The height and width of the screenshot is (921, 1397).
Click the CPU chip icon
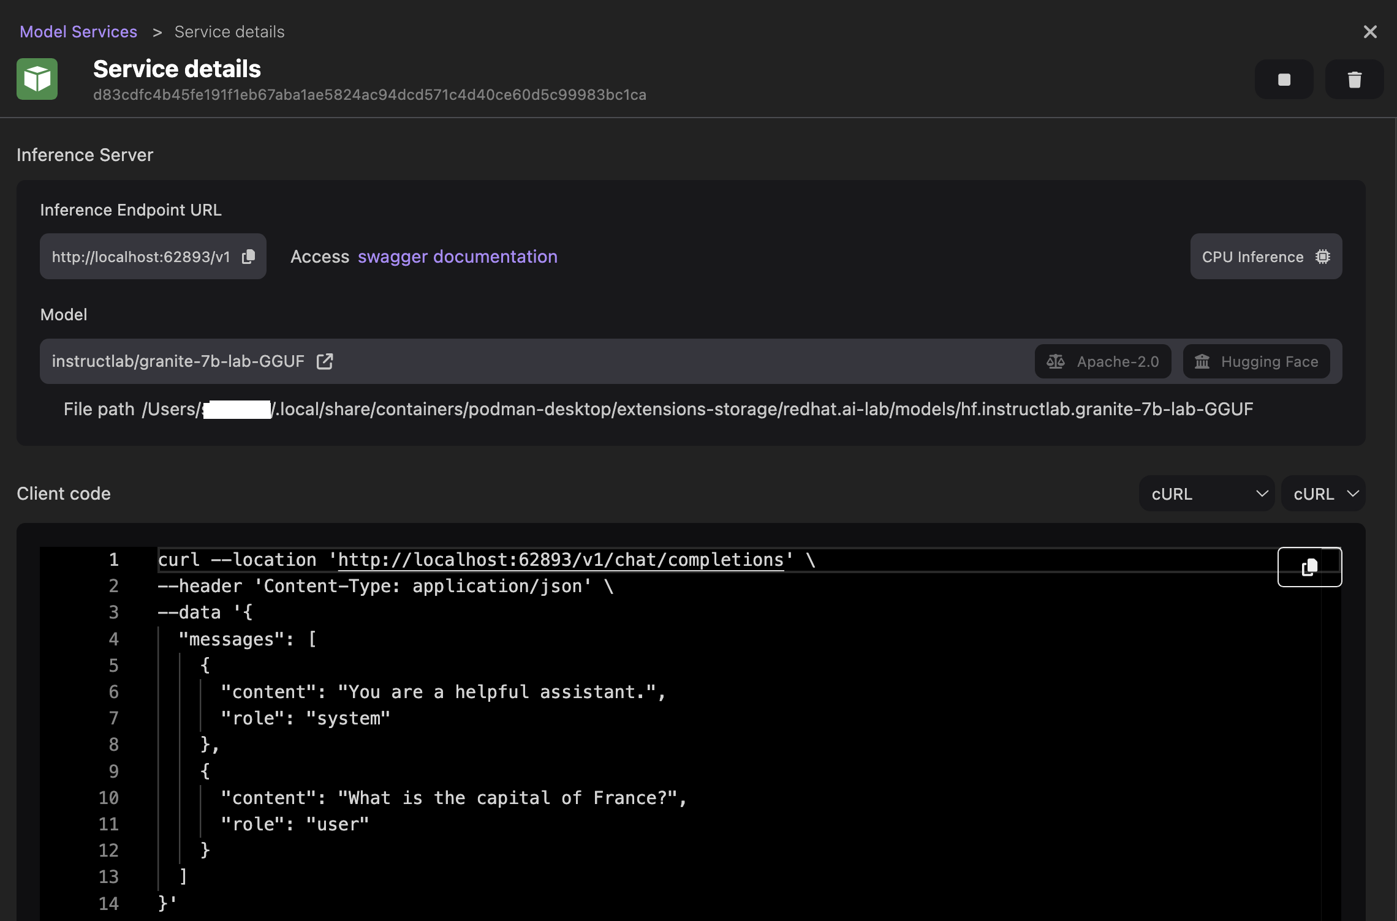[x=1323, y=257]
